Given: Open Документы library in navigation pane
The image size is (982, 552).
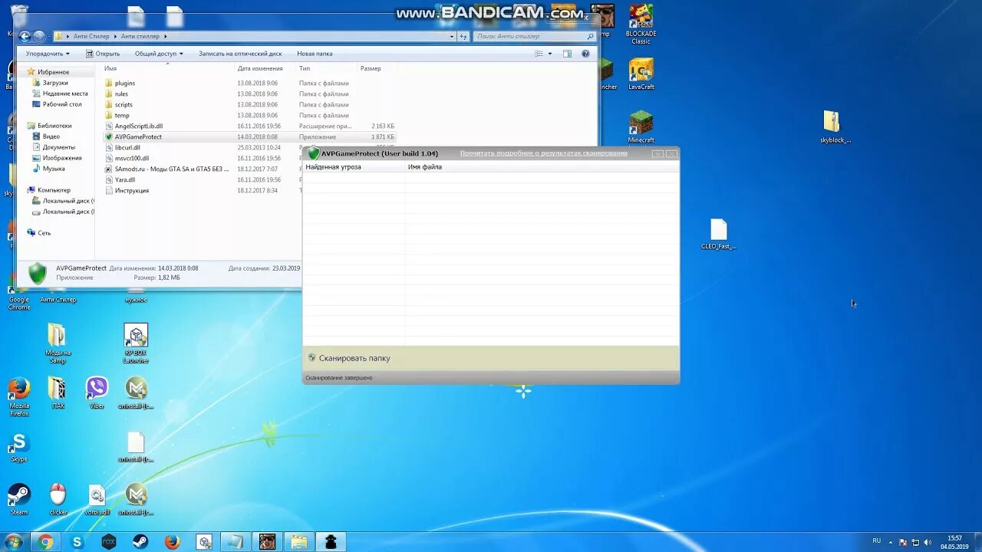Looking at the screenshot, I should coord(59,147).
